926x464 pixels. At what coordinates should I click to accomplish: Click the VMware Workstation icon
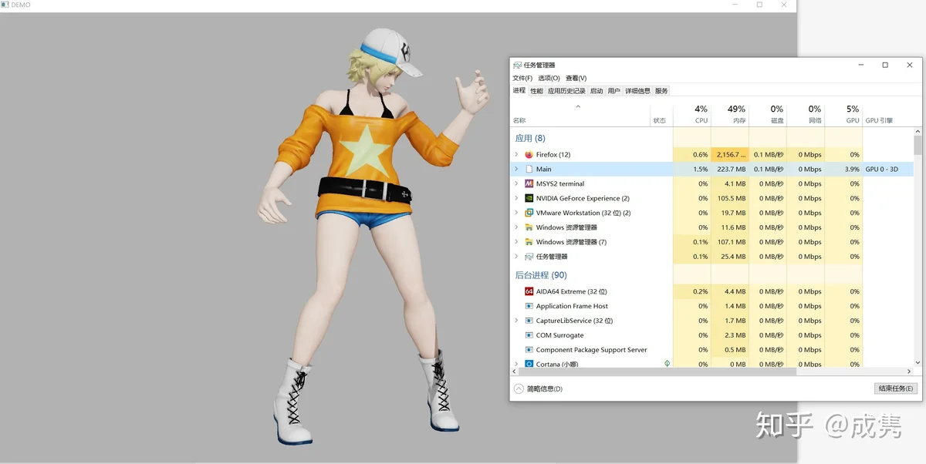click(x=529, y=213)
